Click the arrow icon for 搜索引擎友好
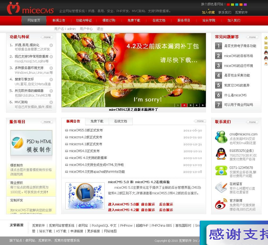Image resolution: width=268 pixels, height=245 pixels. pyautogui.click(x=51, y=79)
